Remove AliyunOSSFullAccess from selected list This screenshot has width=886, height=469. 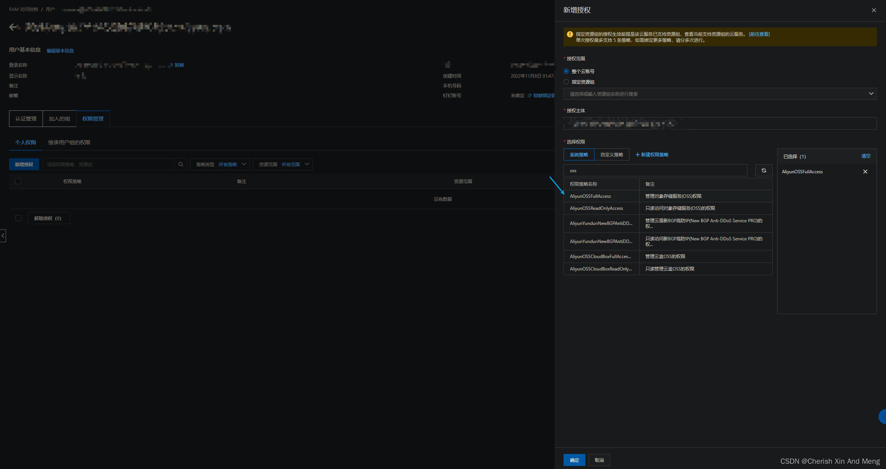865,172
